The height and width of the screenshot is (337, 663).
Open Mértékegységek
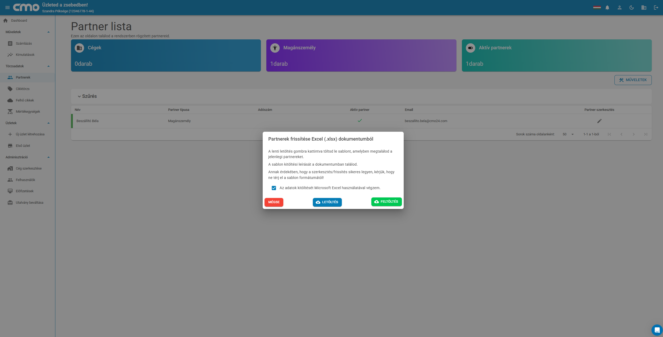(x=27, y=112)
